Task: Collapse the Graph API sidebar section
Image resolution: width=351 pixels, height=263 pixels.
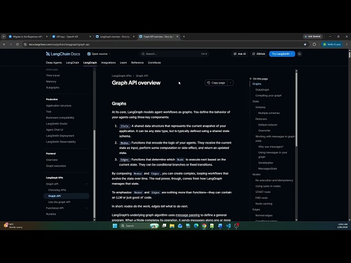Action: click(87, 184)
